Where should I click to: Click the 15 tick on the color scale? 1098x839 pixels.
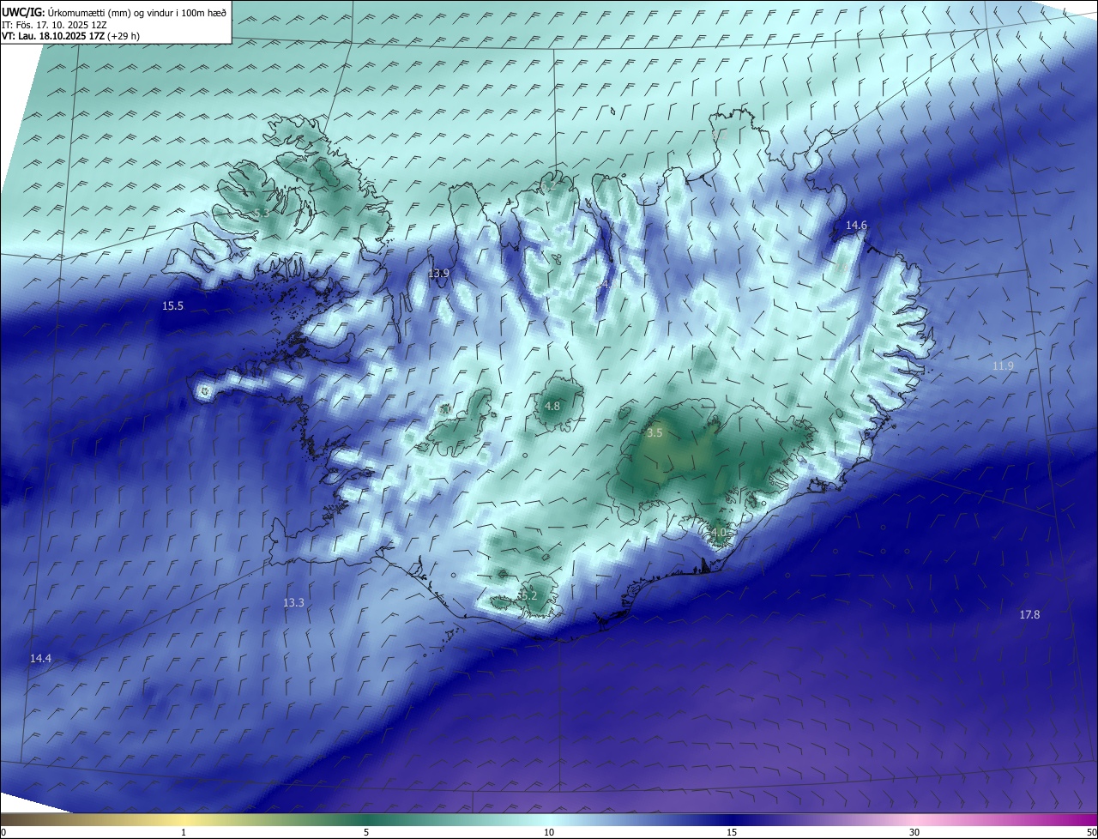(732, 833)
